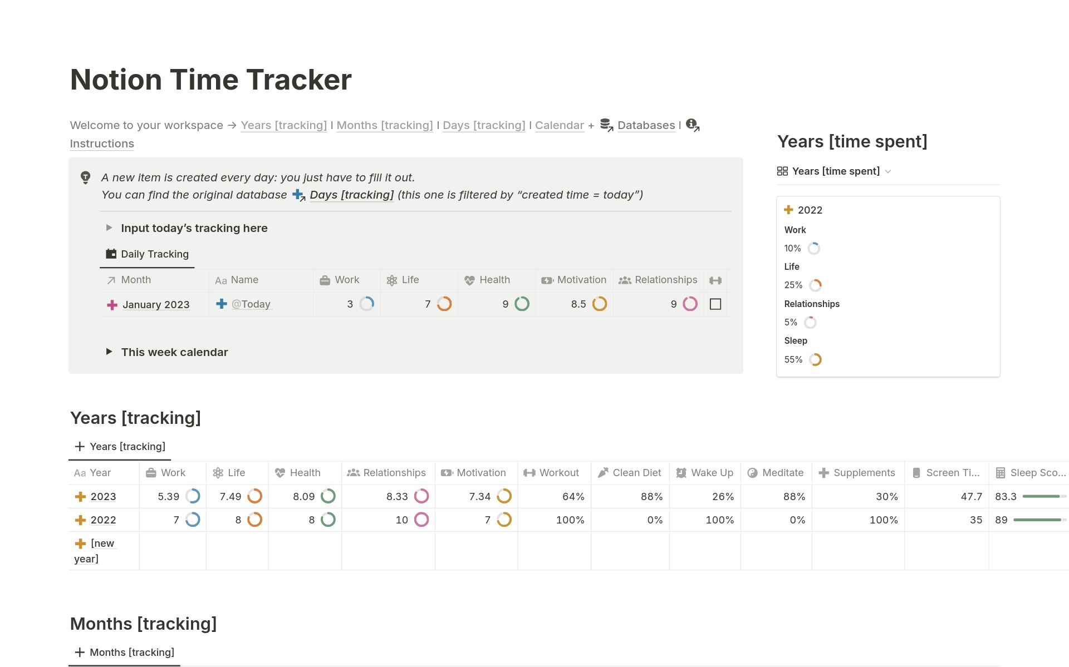Open the Calendar link
Screen dimensions: 1069x667
pos(560,125)
